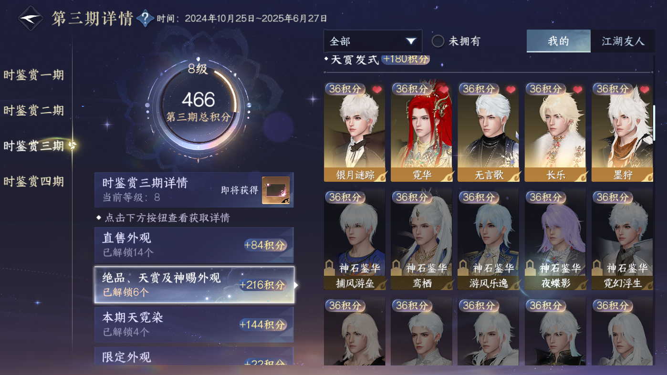Click the 时鉴赏三期详情 level panel
667x375 pixels.
pyautogui.click(x=194, y=190)
